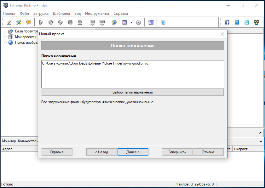
Task: Click the Extreme Picture Finder app icon
Action: pyautogui.click(x=6, y=5)
